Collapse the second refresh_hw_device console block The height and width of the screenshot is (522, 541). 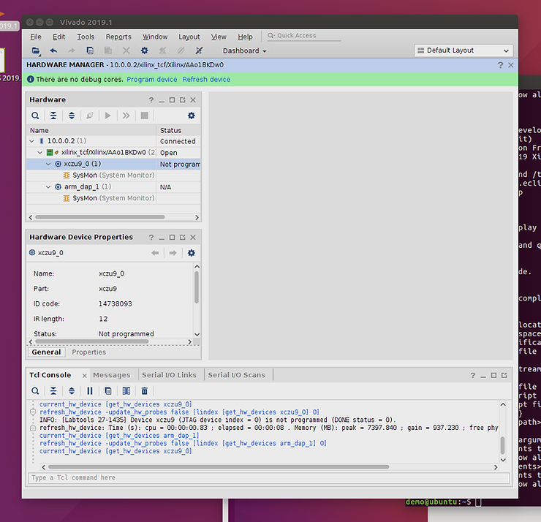pos(33,428)
